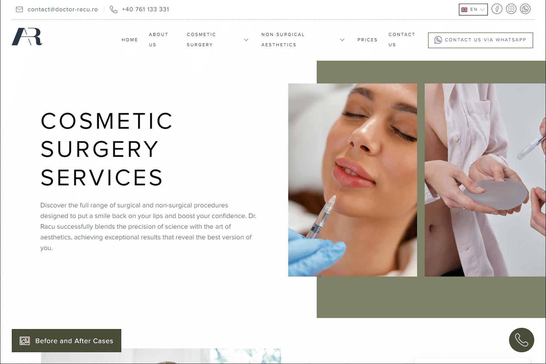Expand the Non-Surgical Aesthetics submenu chevron
The width and height of the screenshot is (546, 364).
(x=342, y=40)
